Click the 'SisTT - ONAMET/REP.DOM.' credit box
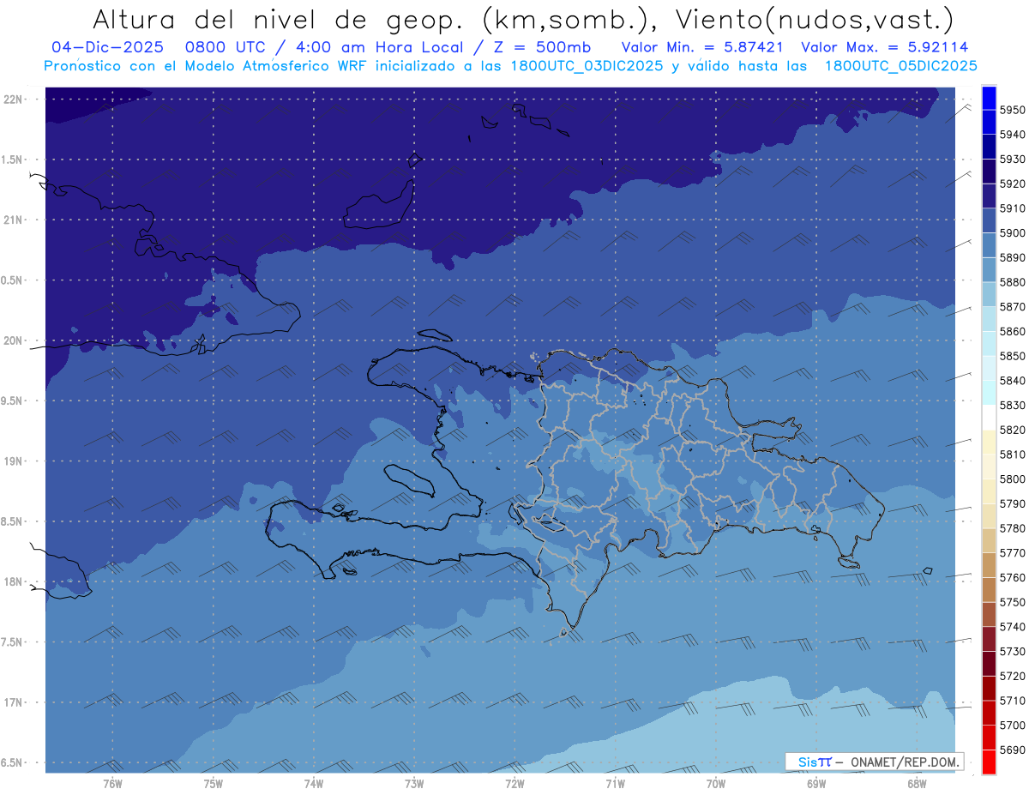 coord(875,762)
